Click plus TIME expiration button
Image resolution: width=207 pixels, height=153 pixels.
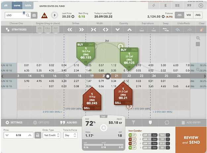(x=153, y=30)
